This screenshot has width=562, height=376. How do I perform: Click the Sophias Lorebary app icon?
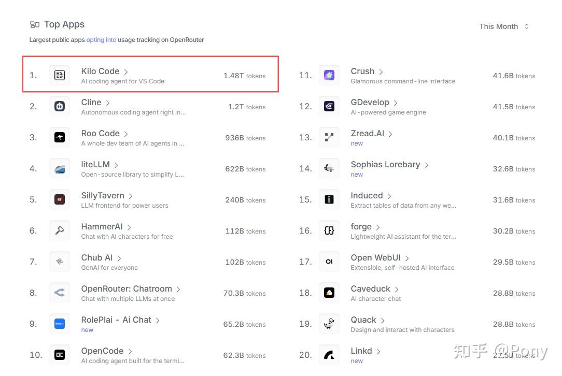pos(329,169)
